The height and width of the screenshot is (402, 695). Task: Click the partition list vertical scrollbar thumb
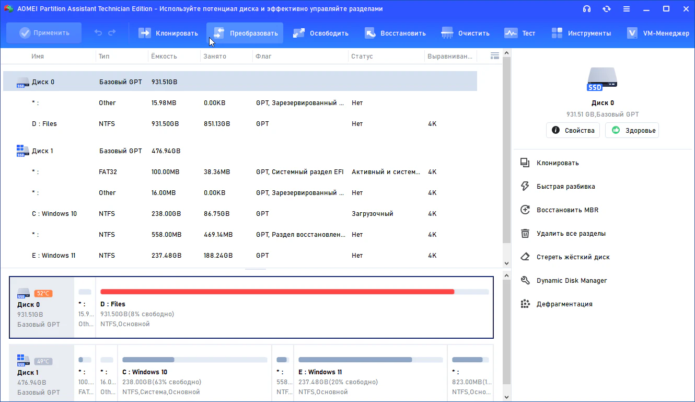pyautogui.click(x=506, y=151)
